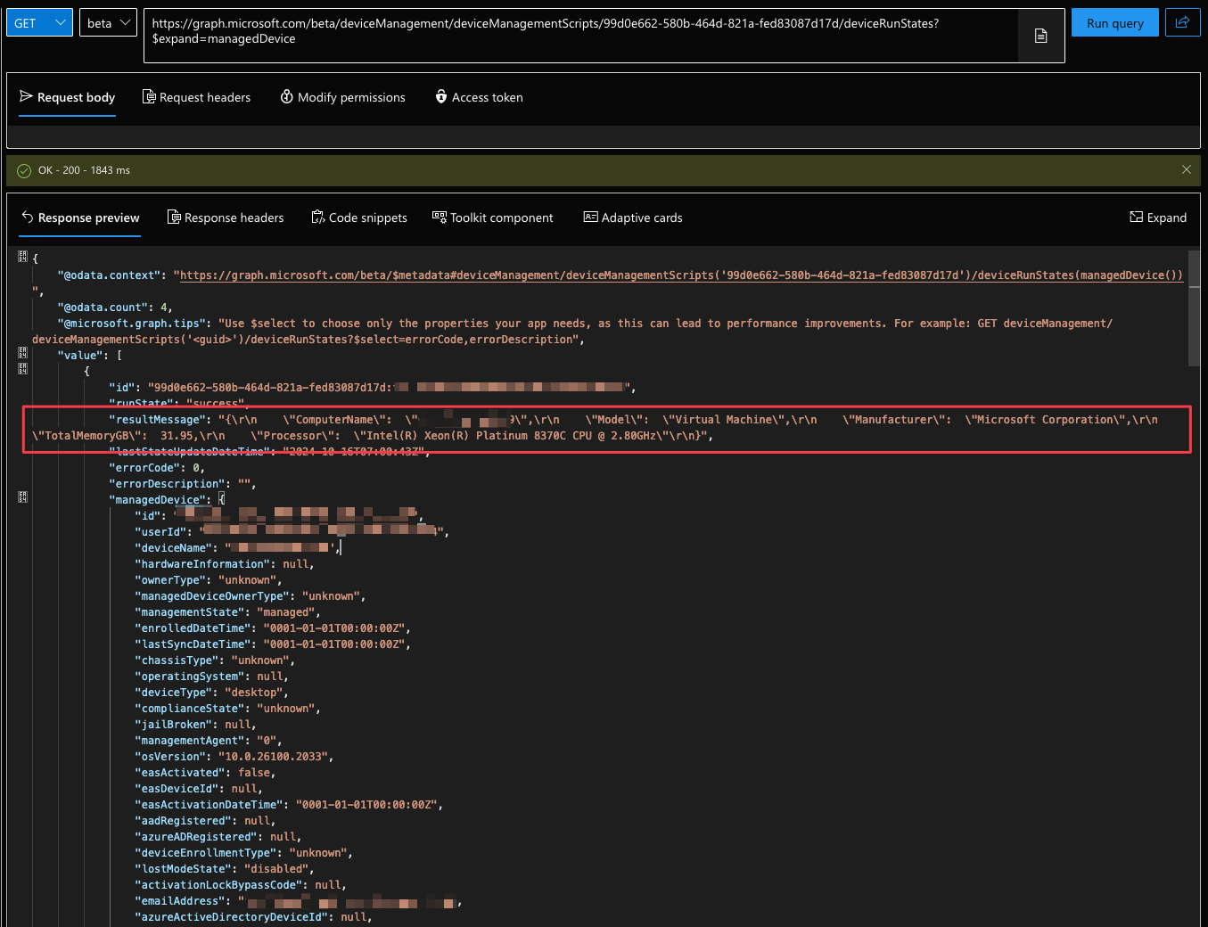1208x927 pixels.
Task: Click the "@odata.count" line
Action: [115, 308]
